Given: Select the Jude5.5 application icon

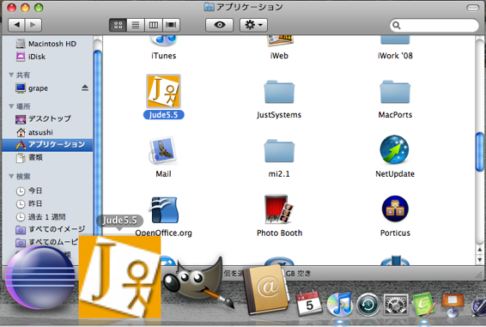Looking at the screenshot, I should coord(164,91).
